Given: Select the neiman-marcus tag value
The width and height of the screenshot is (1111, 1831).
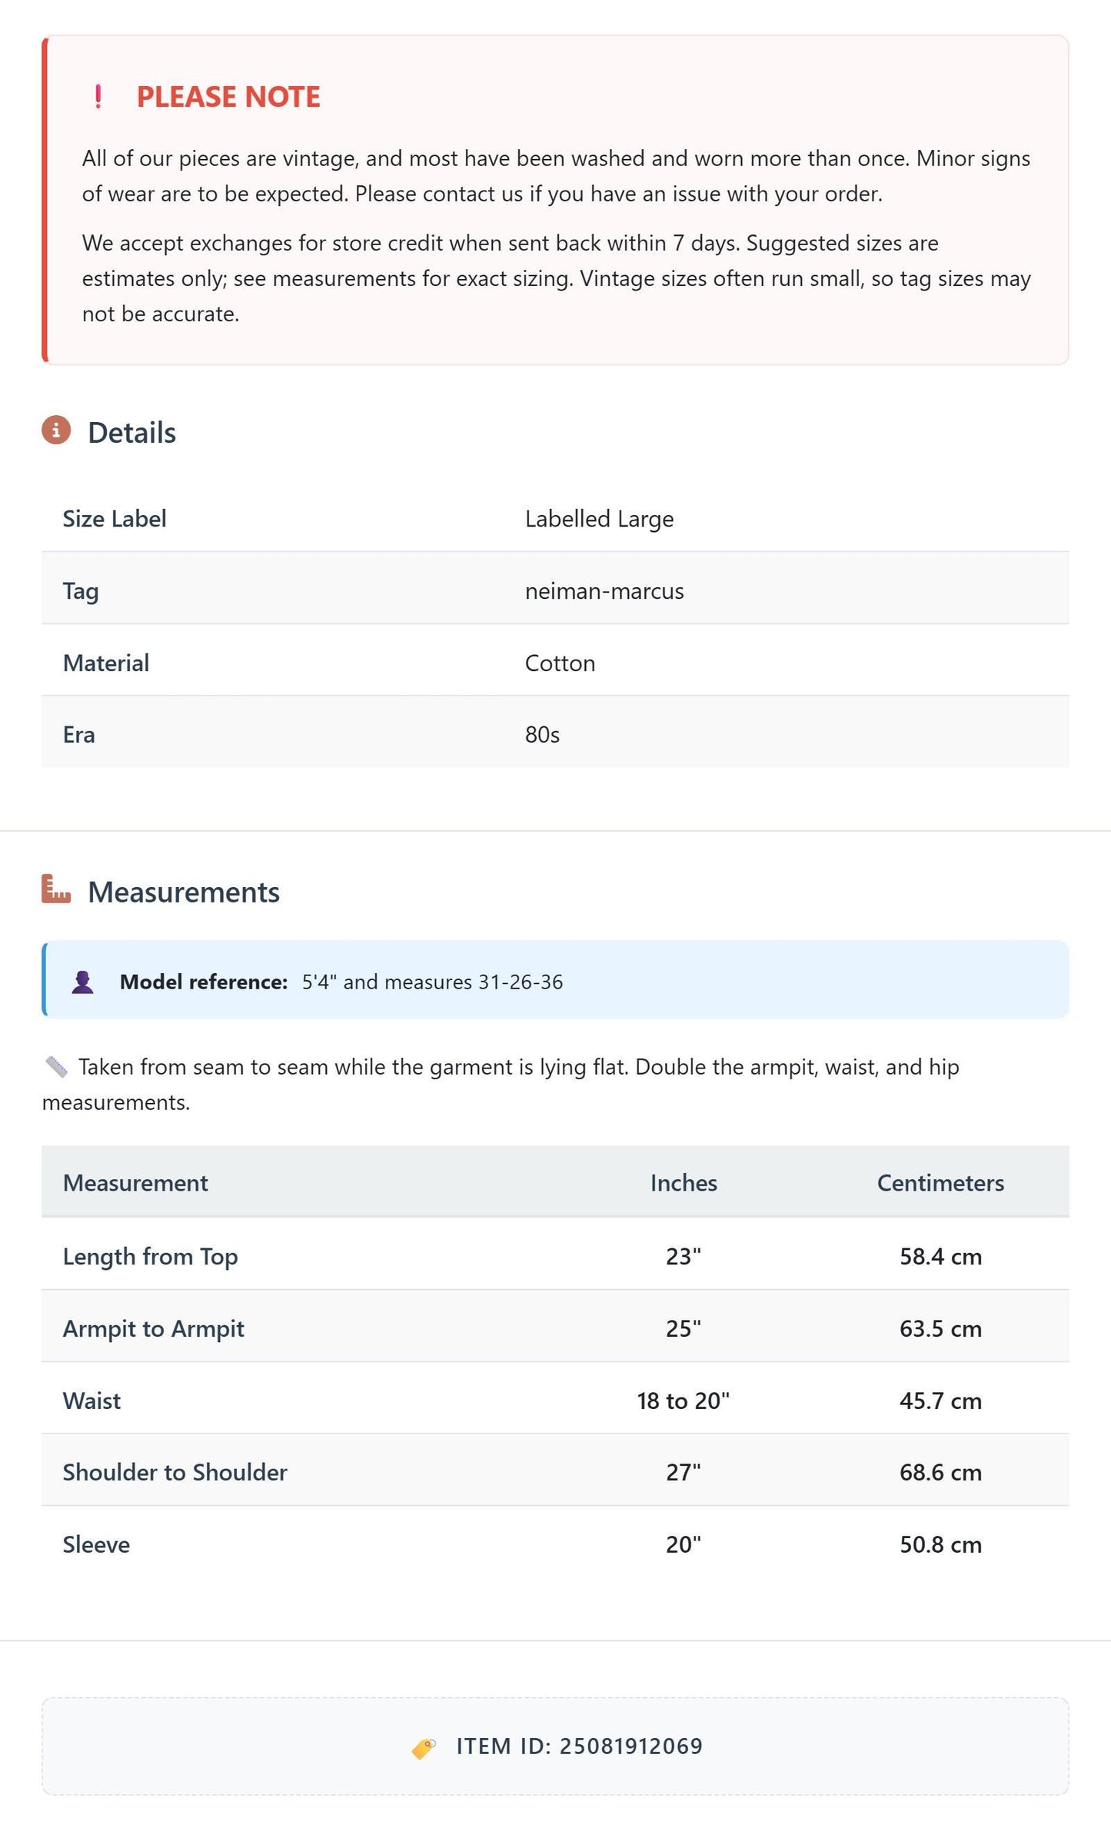Looking at the screenshot, I should point(604,591).
